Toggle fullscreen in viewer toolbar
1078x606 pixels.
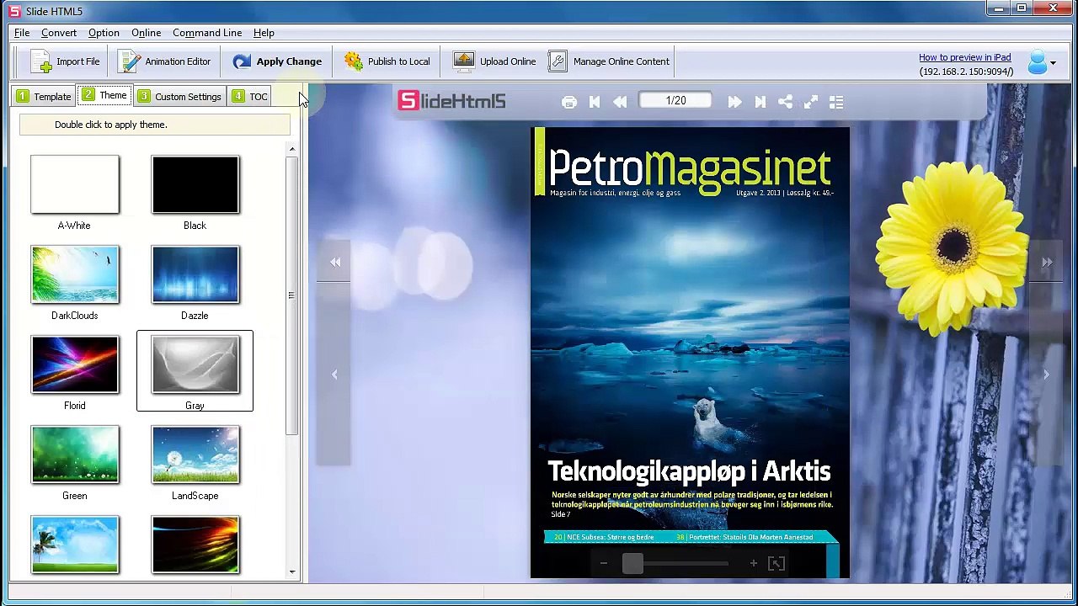(811, 102)
